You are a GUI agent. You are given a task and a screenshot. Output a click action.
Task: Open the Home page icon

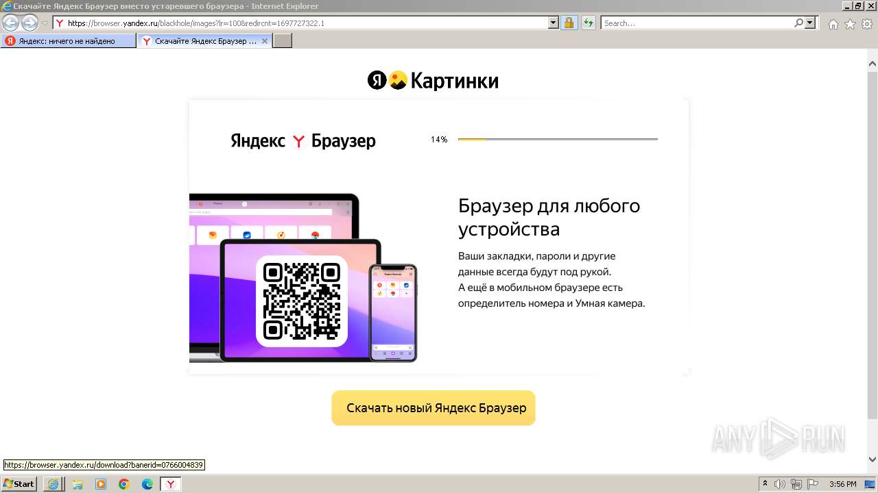(x=833, y=24)
